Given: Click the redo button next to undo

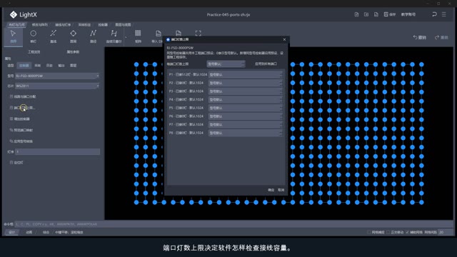Looking at the screenshot, I should tap(441, 37).
